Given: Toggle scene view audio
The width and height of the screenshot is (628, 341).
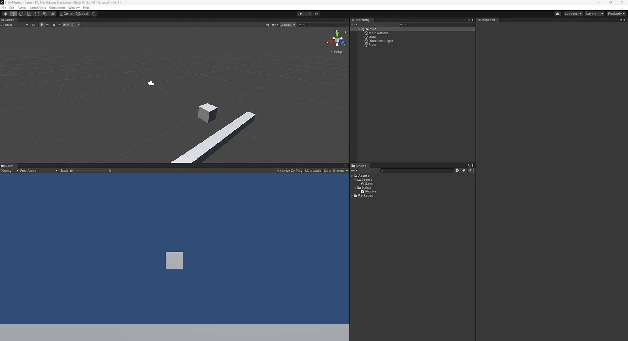Looking at the screenshot, I should [48, 25].
